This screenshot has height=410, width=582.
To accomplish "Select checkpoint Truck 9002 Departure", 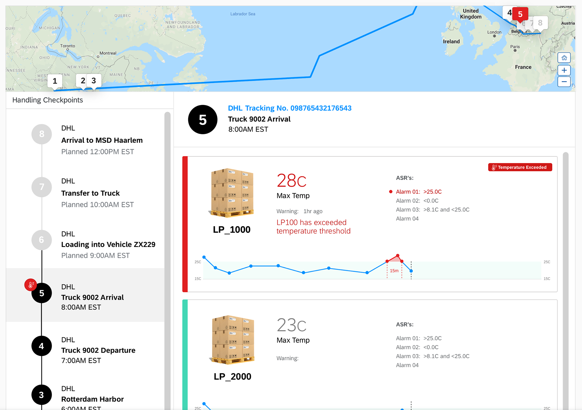I will tap(85, 349).
